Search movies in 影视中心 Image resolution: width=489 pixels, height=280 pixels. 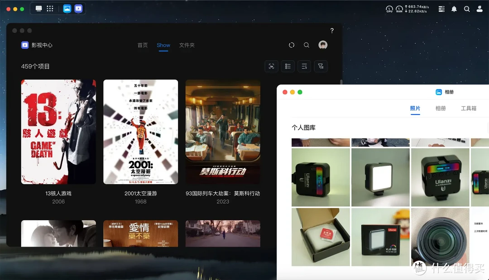[x=307, y=45]
